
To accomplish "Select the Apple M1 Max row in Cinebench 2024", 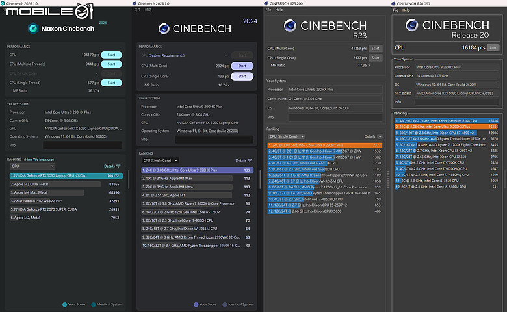I will [x=197, y=179].
